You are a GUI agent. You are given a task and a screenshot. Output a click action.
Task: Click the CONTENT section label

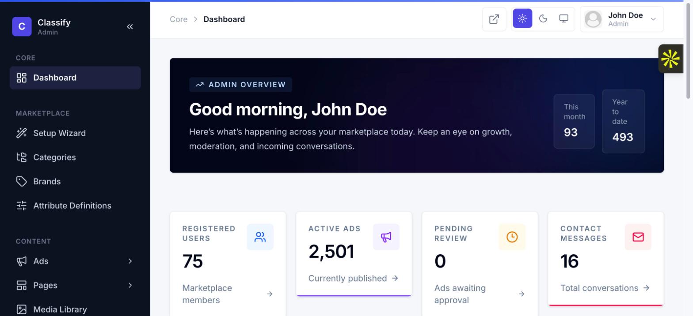34,242
